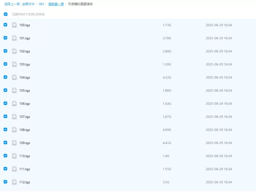256x192 pixels.
Task: Click the 5.5G size value
Action: click(x=166, y=182)
